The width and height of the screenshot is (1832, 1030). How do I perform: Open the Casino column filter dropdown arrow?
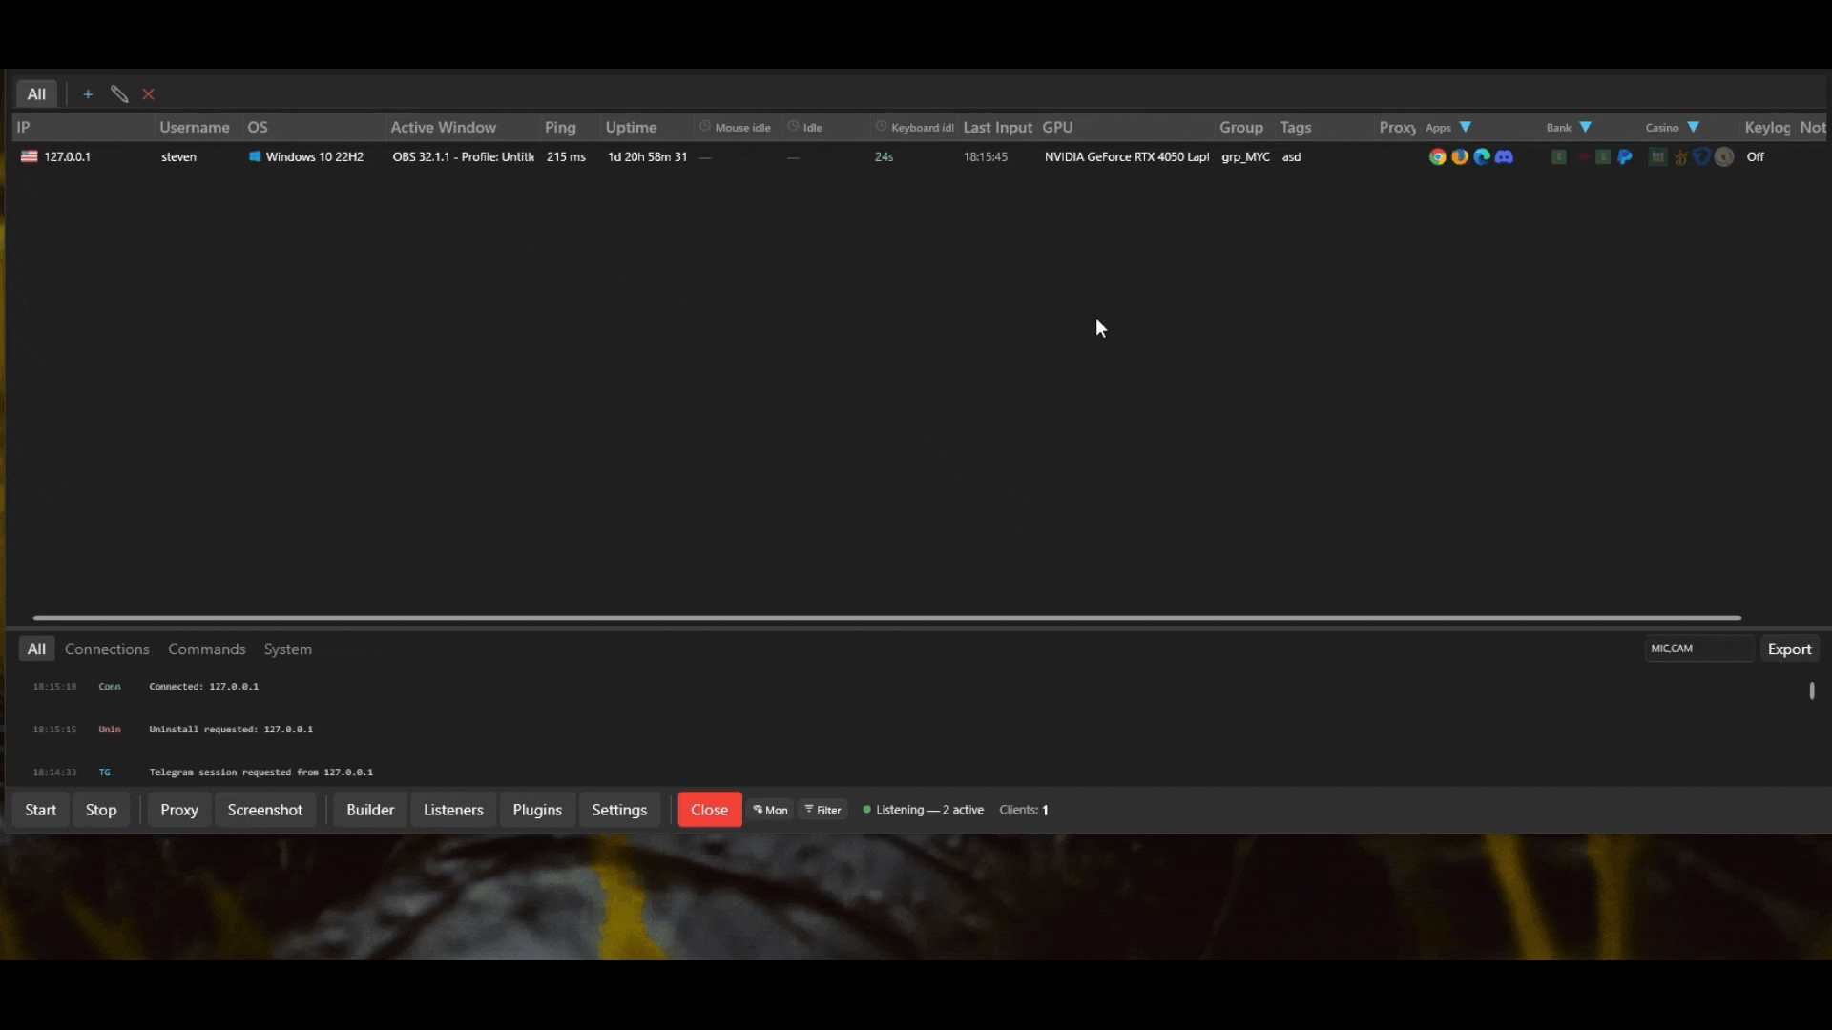pos(1694,127)
